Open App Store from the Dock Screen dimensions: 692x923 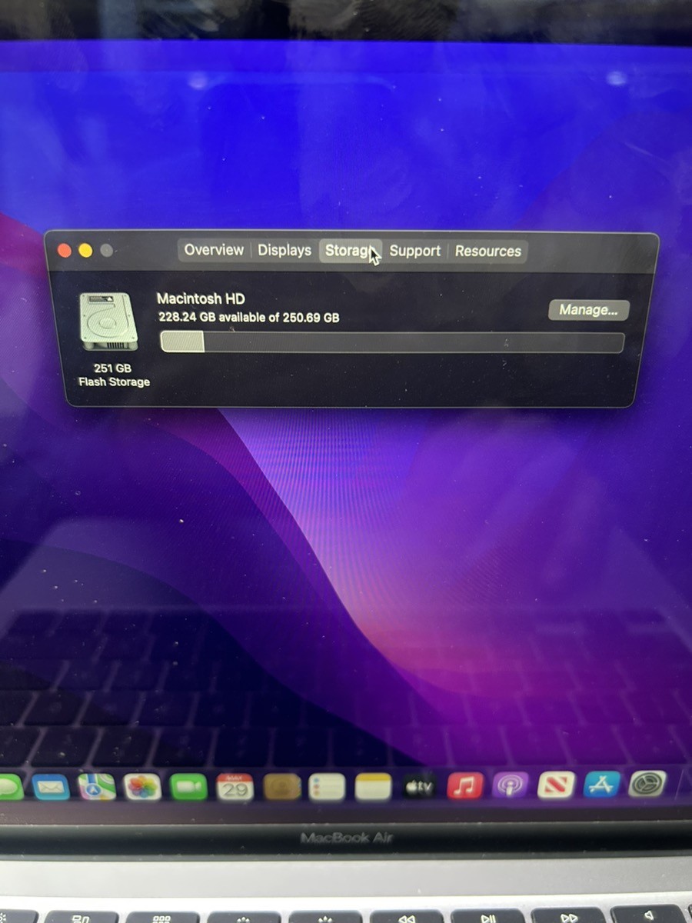[x=602, y=785]
